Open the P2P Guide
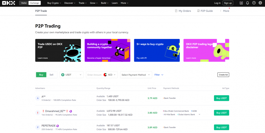Image resolution: width=265 pixels, height=133 pixels. point(205,11)
